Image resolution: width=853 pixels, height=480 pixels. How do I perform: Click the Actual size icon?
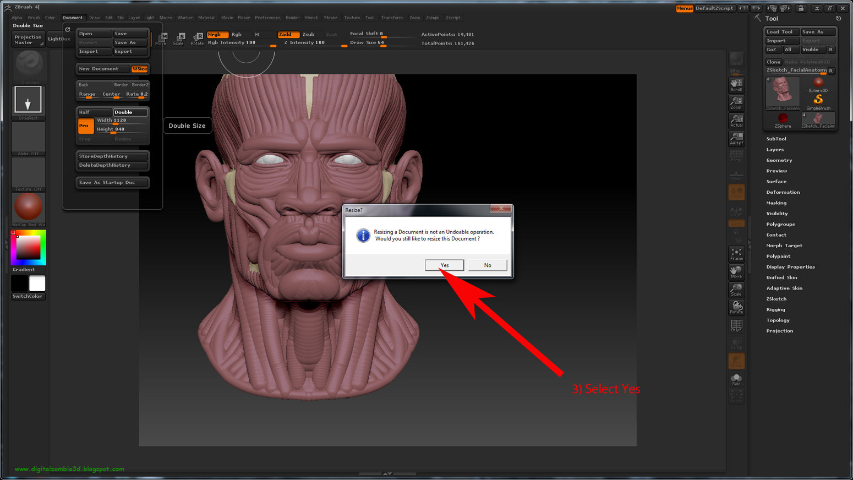[736, 121]
